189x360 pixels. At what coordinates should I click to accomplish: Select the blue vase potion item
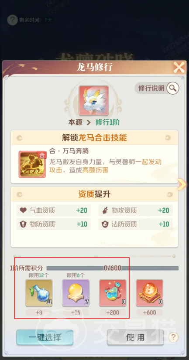click(39, 293)
